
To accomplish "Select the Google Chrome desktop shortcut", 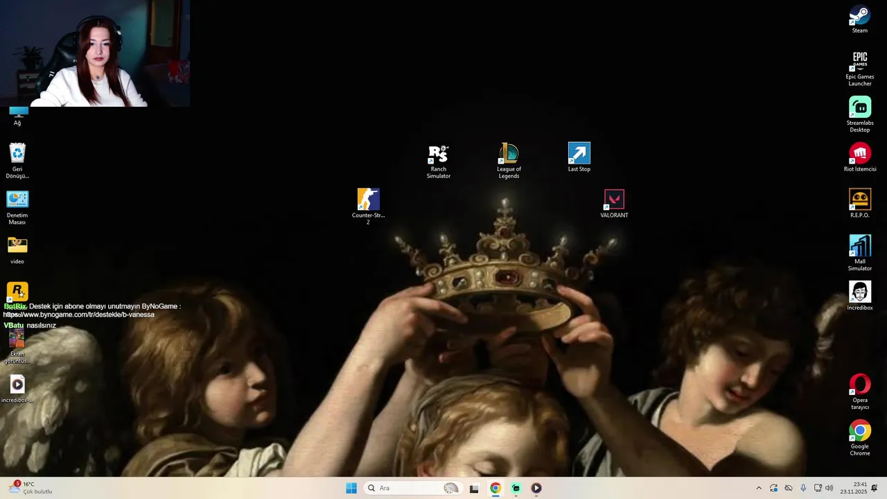I will [859, 438].
